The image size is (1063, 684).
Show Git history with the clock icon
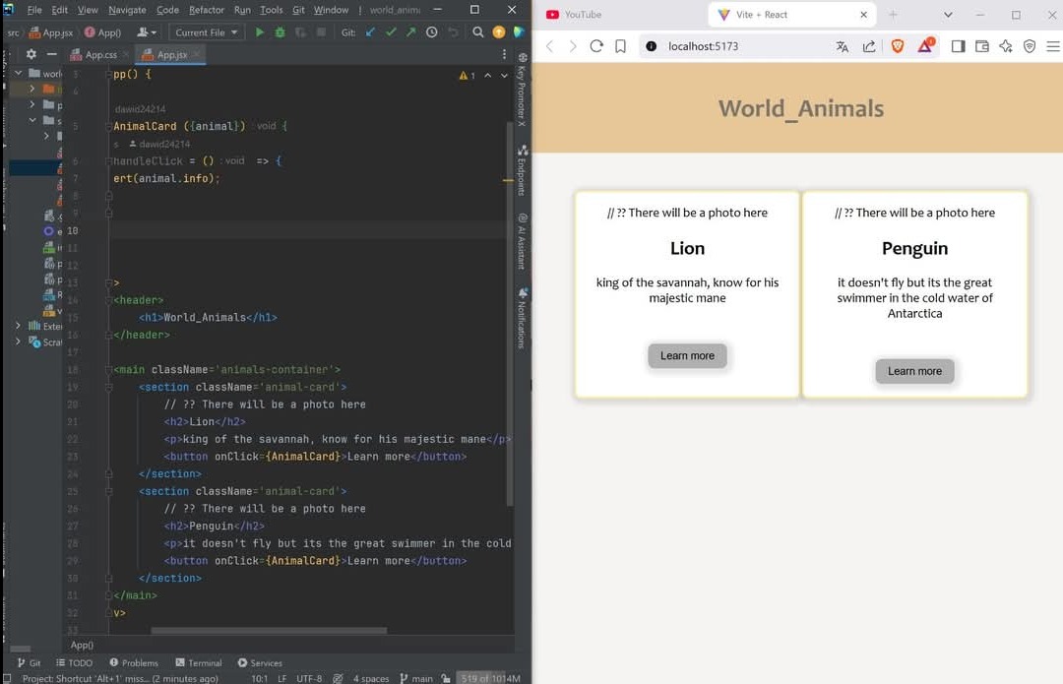(x=431, y=32)
